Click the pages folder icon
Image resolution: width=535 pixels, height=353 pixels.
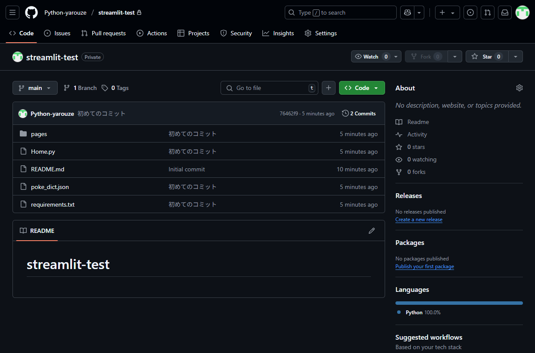point(23,134)
